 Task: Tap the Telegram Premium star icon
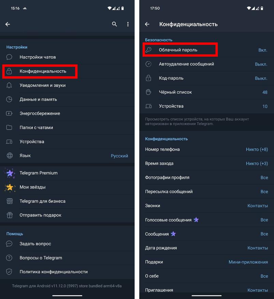[10, 173]
